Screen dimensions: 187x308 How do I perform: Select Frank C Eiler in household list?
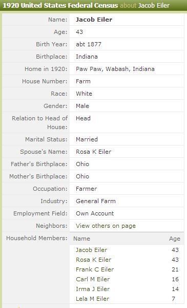pyautogui.click(x=95, y=269)
